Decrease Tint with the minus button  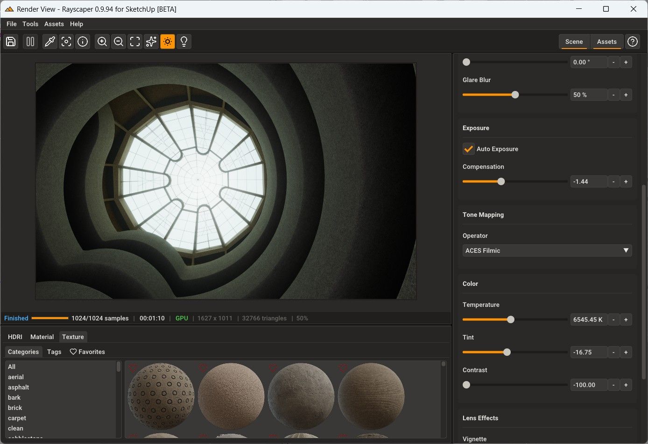coord(613,352)
